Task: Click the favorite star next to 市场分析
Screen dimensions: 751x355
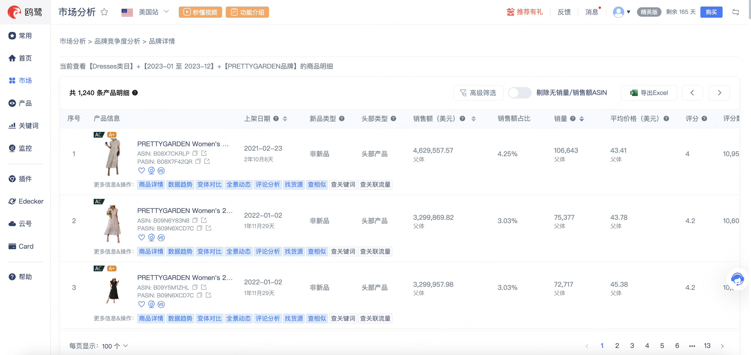Action: coord(104,12)
